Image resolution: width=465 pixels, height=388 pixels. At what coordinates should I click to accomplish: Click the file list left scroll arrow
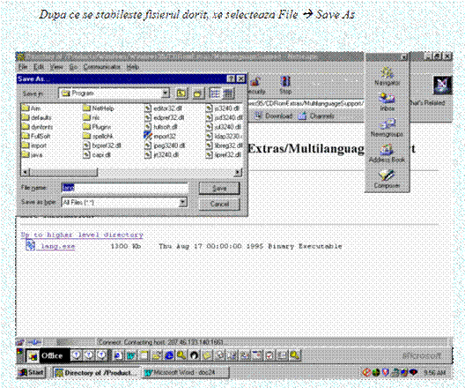pyautogui.click(x=26, y=172)
